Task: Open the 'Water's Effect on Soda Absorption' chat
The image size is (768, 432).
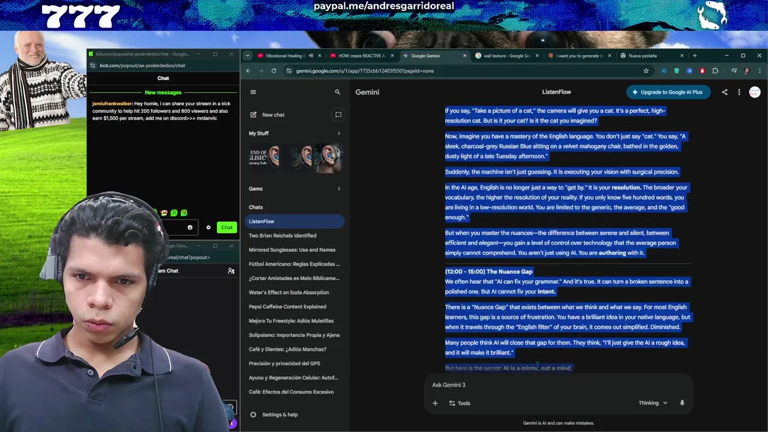Action: tap(294, 292)
